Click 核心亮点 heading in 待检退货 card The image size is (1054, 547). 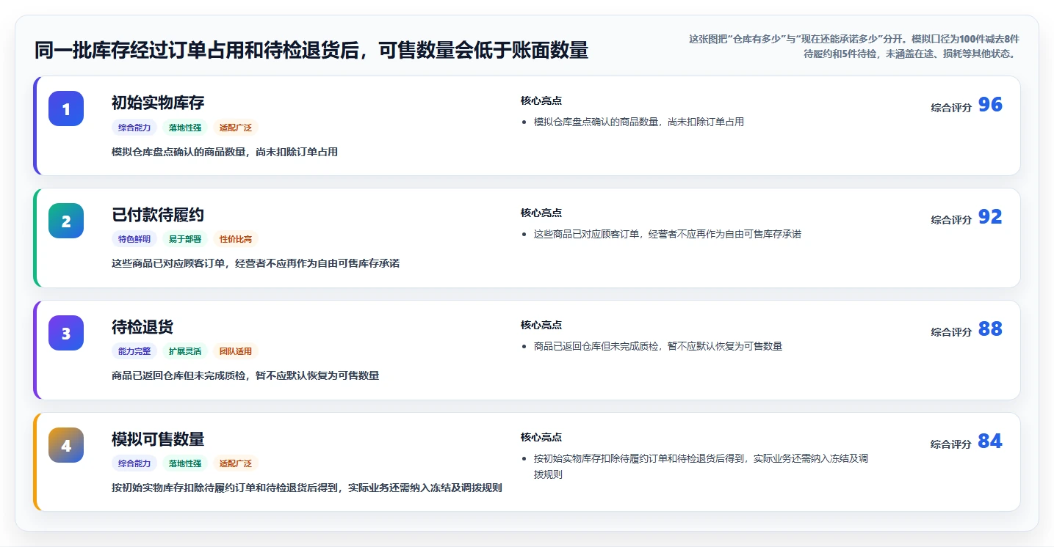tap(541, 325)
